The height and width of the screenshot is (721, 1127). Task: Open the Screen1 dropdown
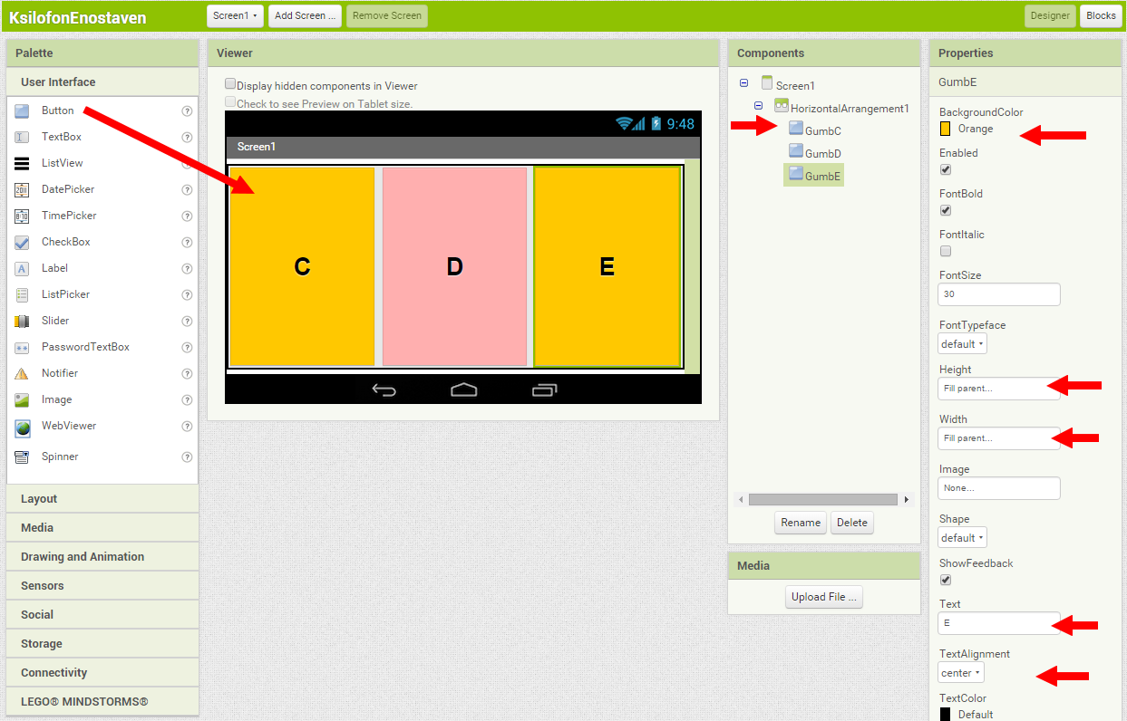click(236, 15)
